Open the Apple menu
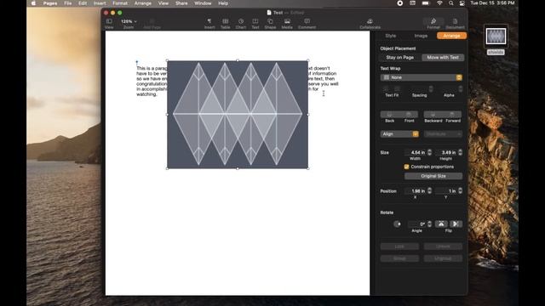 [x=33, y=3]
